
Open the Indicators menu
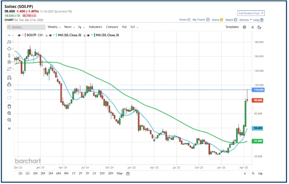(x=95, y=27)
